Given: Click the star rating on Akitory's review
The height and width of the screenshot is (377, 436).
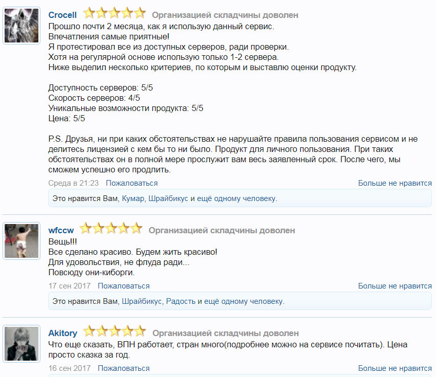Looking at the screenshot, I should point(115,332).
